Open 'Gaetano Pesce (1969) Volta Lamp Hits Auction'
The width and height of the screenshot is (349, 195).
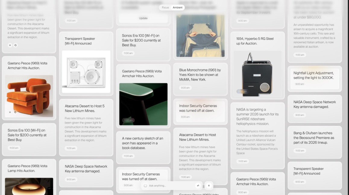tap(27, 168)
